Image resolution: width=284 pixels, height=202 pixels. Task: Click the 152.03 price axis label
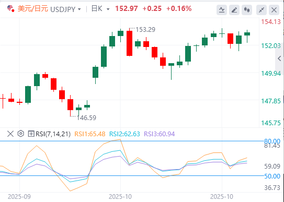271,46
